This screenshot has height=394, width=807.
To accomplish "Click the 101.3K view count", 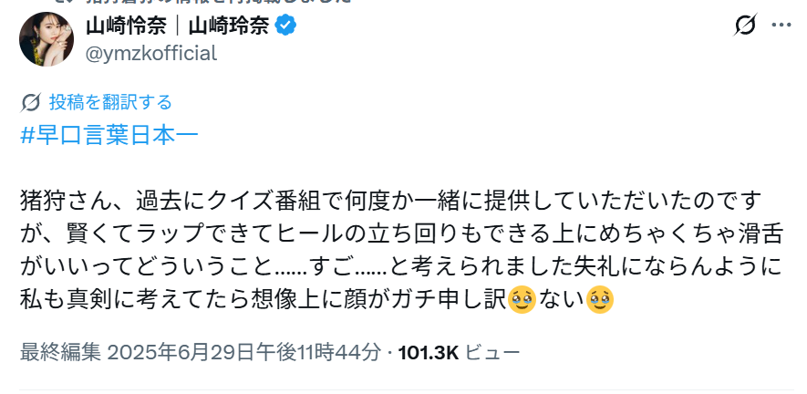I will point(428,352).
